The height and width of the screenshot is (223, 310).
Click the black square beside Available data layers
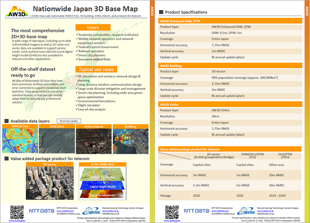[7, 121]
